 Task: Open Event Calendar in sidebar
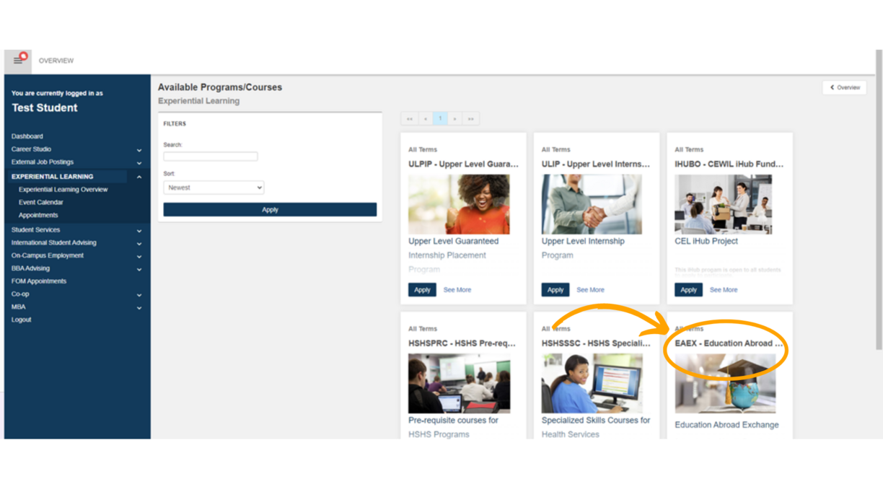point(40,203)
